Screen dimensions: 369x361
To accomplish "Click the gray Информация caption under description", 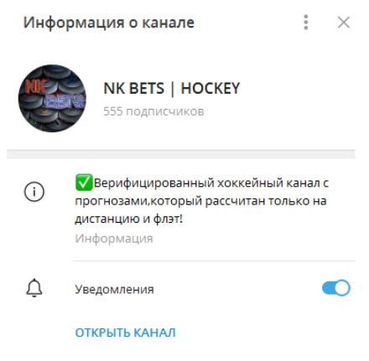I will click(114, 239).
